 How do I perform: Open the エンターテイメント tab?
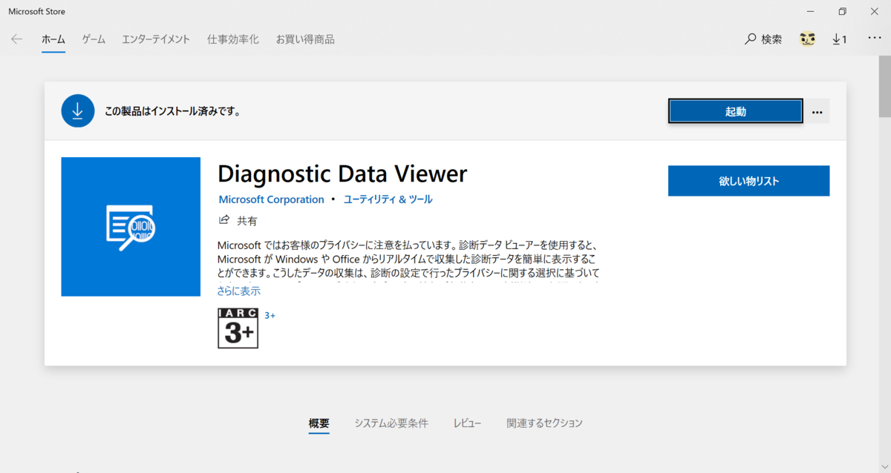coord(156,39)
